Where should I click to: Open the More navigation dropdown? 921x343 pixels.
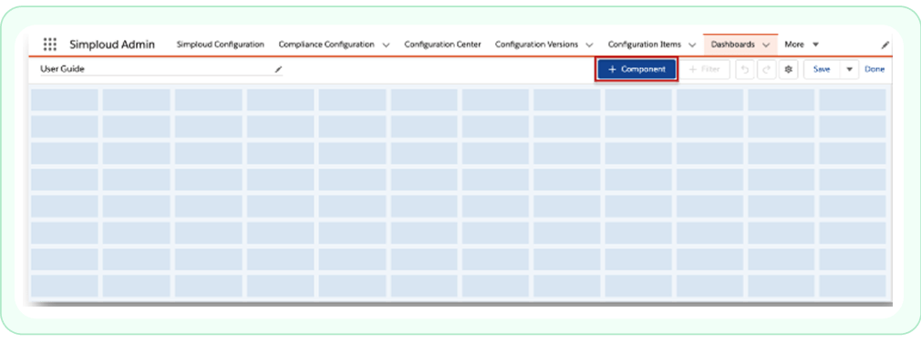(x=802, y=45)
